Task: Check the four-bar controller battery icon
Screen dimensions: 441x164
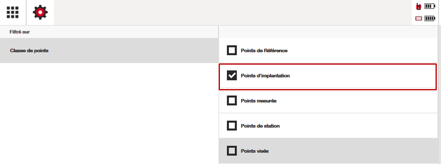Action: [x=429, y=19]
